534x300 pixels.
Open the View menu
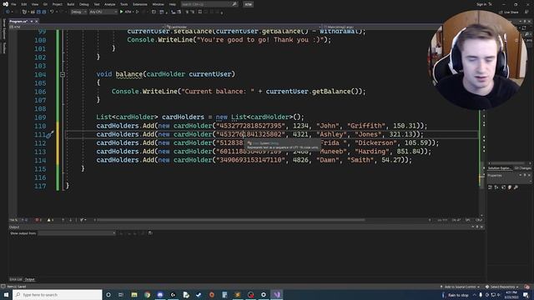[35, 4]
